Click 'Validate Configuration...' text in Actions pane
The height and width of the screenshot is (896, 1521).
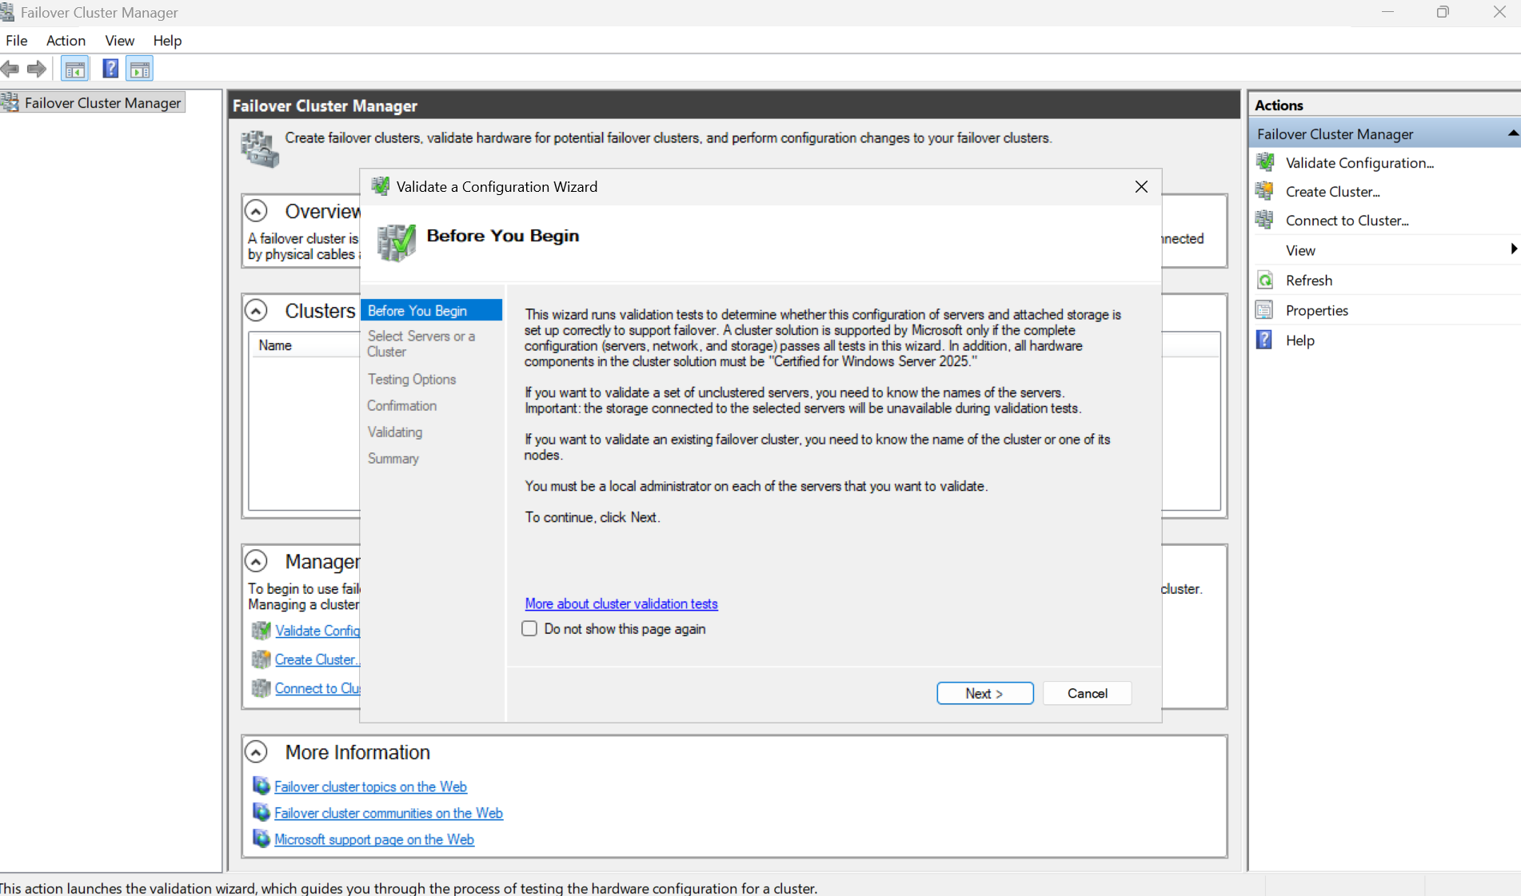[1359, 162]
